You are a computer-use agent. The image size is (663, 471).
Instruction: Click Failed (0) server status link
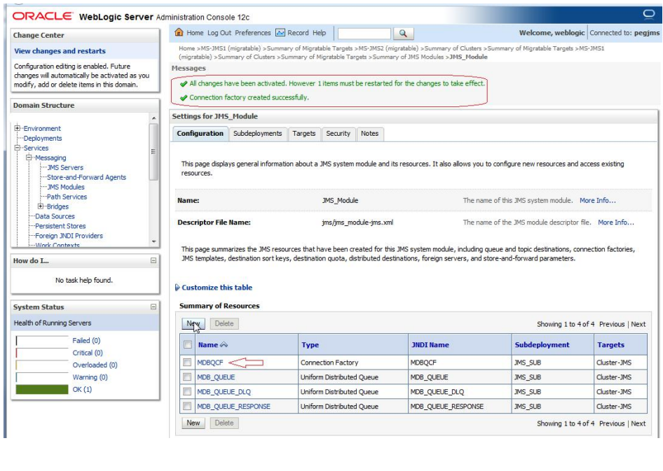86,341
